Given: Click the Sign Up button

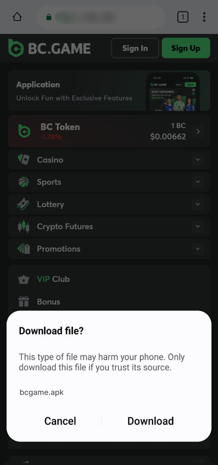Looking at the screenshot, I should tap(186, 48).
